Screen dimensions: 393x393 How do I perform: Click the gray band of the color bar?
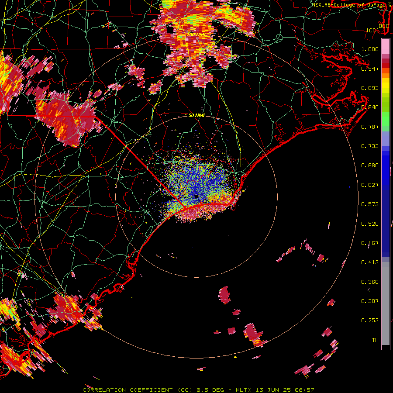[386, 303]
